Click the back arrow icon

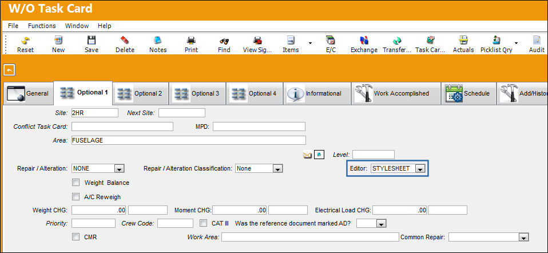pos(9,70)
